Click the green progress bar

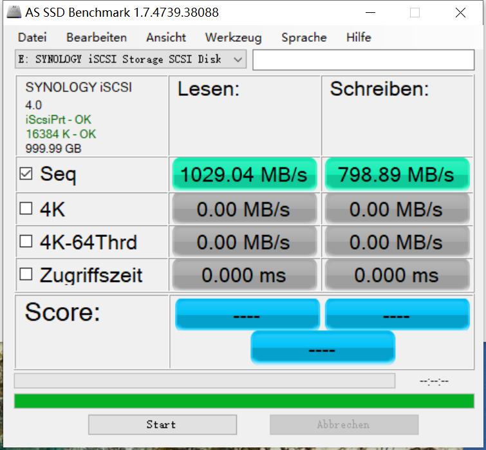click(244, 401)
